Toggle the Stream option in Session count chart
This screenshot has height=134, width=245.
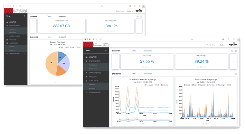coord(196,85)
